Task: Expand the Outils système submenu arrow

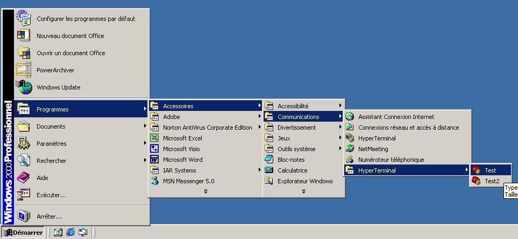Action: (x=340, y=148)
